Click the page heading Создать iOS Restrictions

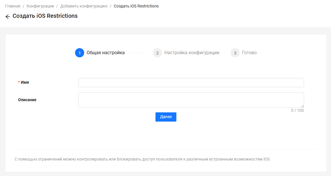coord(45,16)
